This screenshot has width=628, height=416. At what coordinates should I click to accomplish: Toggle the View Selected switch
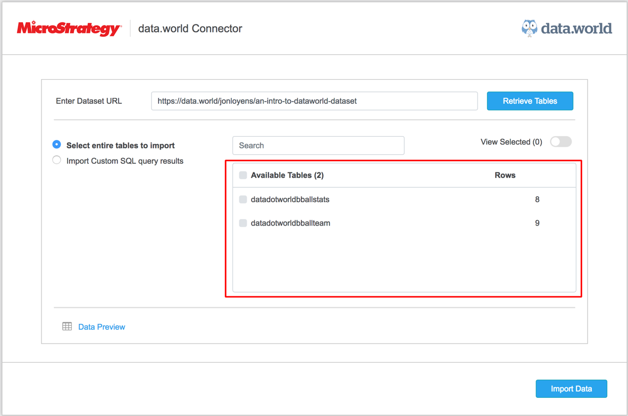(x=560, y=142)
